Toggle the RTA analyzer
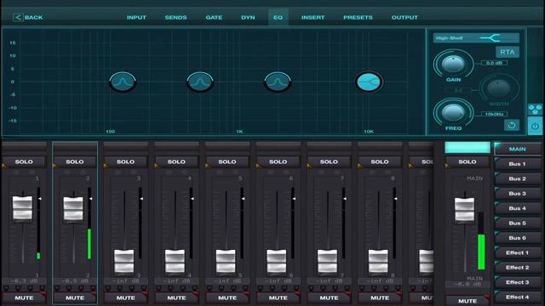The width and height of the screenshot is (545, 306). coord(508,52)
